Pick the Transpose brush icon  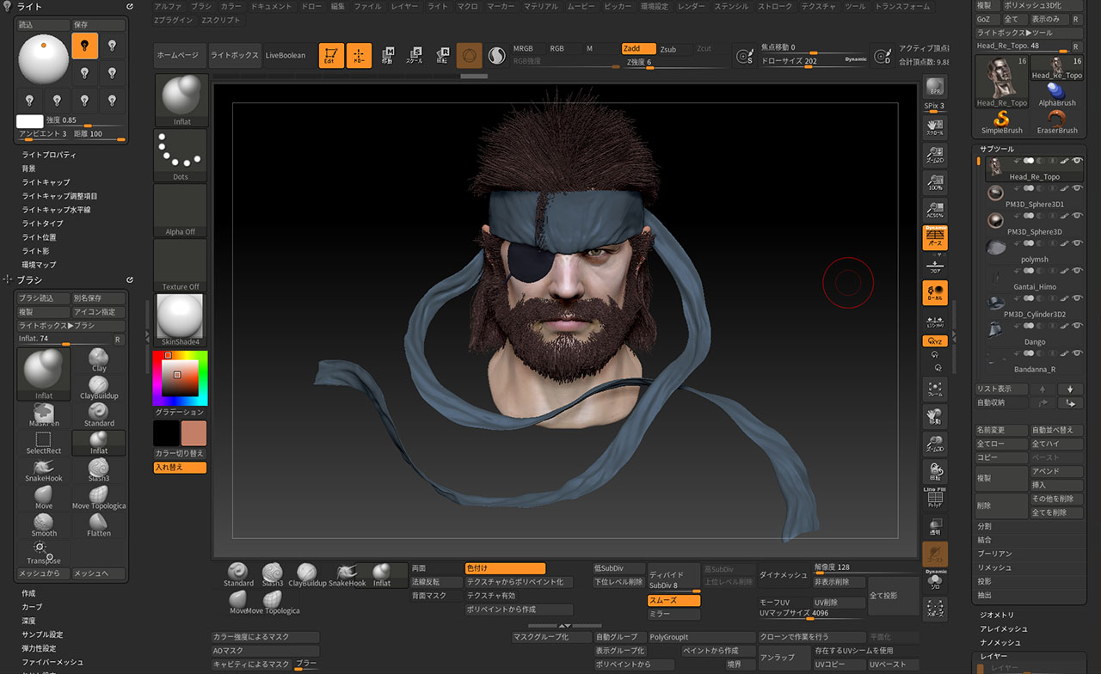pyautogui.click(x=44, y=552)
